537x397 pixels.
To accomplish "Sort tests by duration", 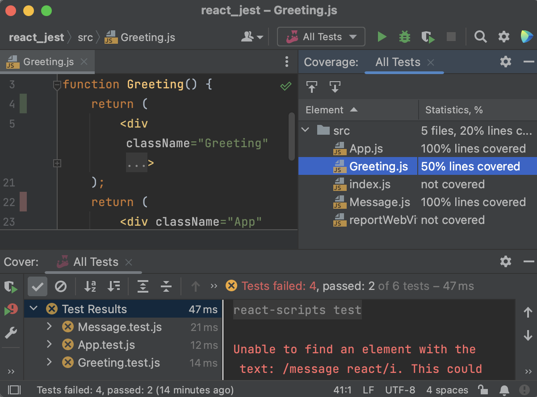I will (113, 287).
